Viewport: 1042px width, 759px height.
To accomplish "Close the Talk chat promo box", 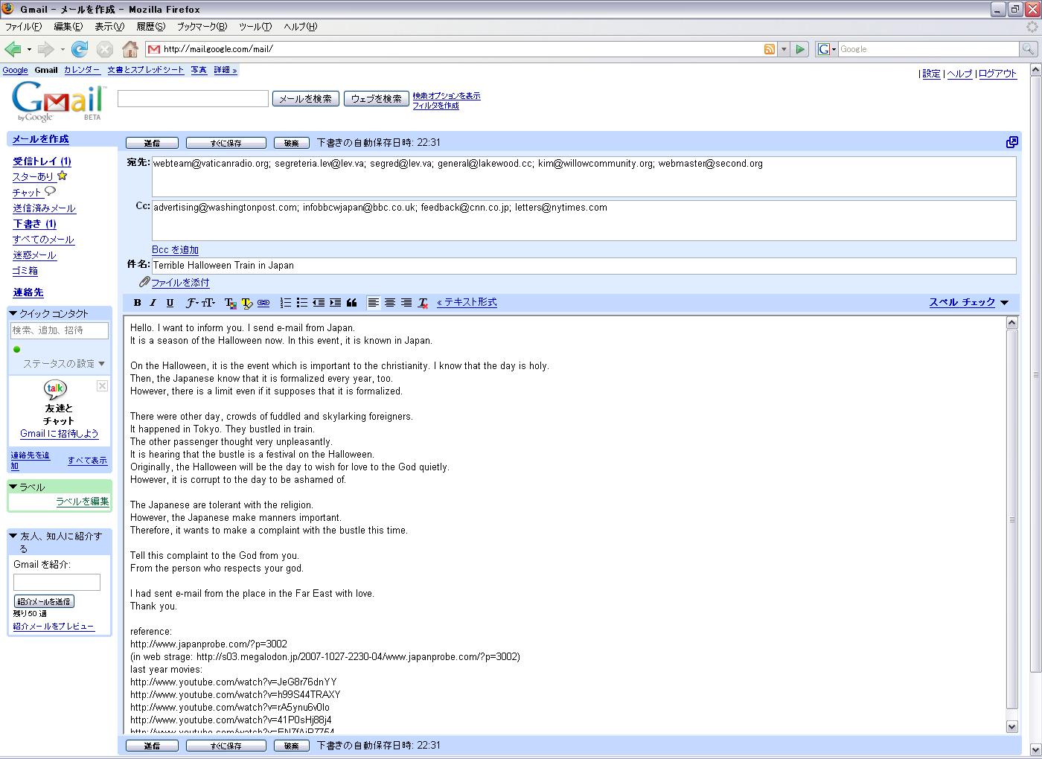I will click(102, 386).
